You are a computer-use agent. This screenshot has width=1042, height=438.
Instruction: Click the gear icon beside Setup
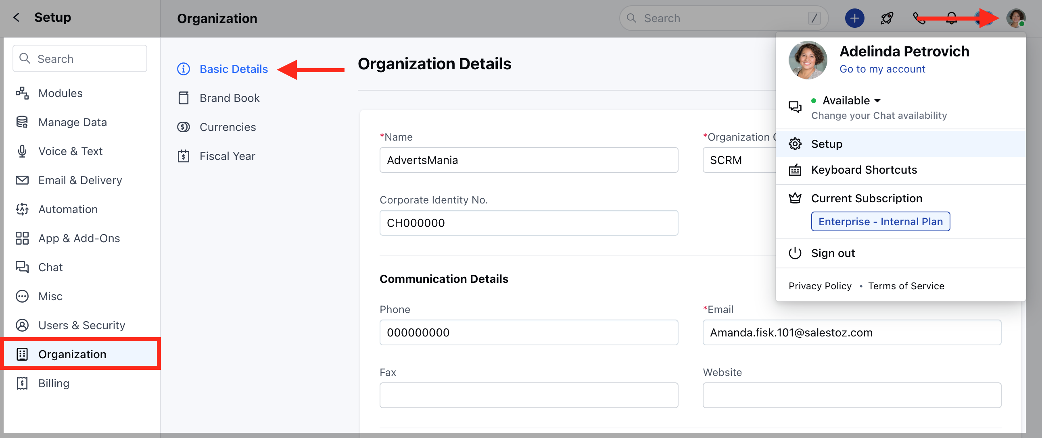[x=795, y=144]
